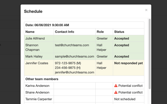Image resolution: width=167 pixels, height=104 pixels.
Task: Click jennifer@churchteams.com email
Action: coord(75,72)
